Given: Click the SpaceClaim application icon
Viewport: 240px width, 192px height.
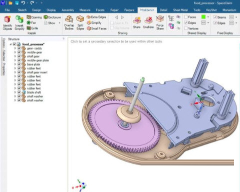Looking at the screenshot, I should click(x=3, y=3).
